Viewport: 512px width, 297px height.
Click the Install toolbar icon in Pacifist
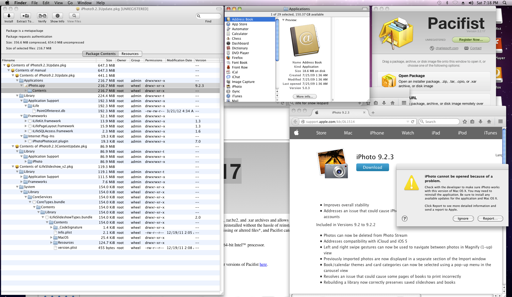coord(9,16)
